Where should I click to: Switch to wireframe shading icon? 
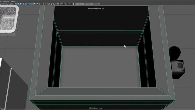point(16,4)
